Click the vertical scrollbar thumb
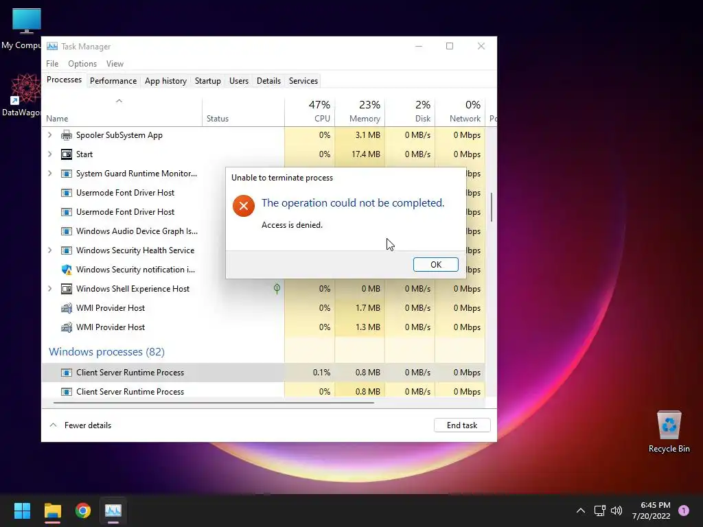 [x=492, y=207]
